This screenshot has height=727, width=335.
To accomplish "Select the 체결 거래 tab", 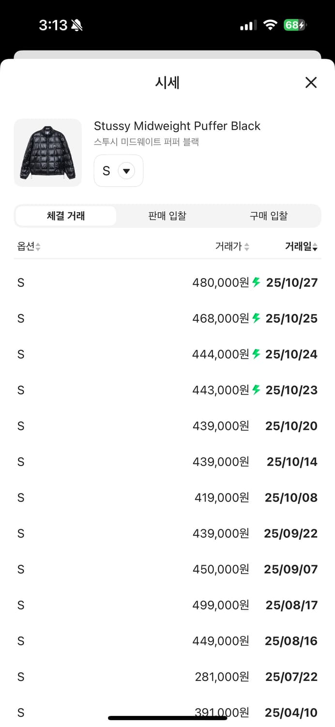I will pos(65,216).
